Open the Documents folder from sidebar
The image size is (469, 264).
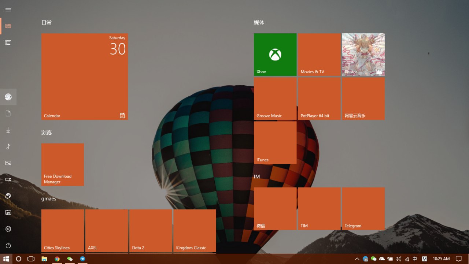[8, 114]
